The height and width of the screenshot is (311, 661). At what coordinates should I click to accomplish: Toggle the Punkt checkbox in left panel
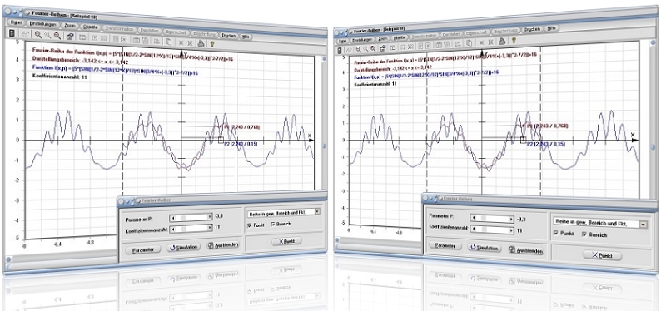[250, 225]
